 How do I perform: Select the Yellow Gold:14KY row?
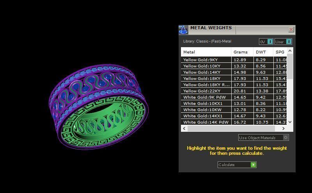pyautogui.click(x=234, y=72)
